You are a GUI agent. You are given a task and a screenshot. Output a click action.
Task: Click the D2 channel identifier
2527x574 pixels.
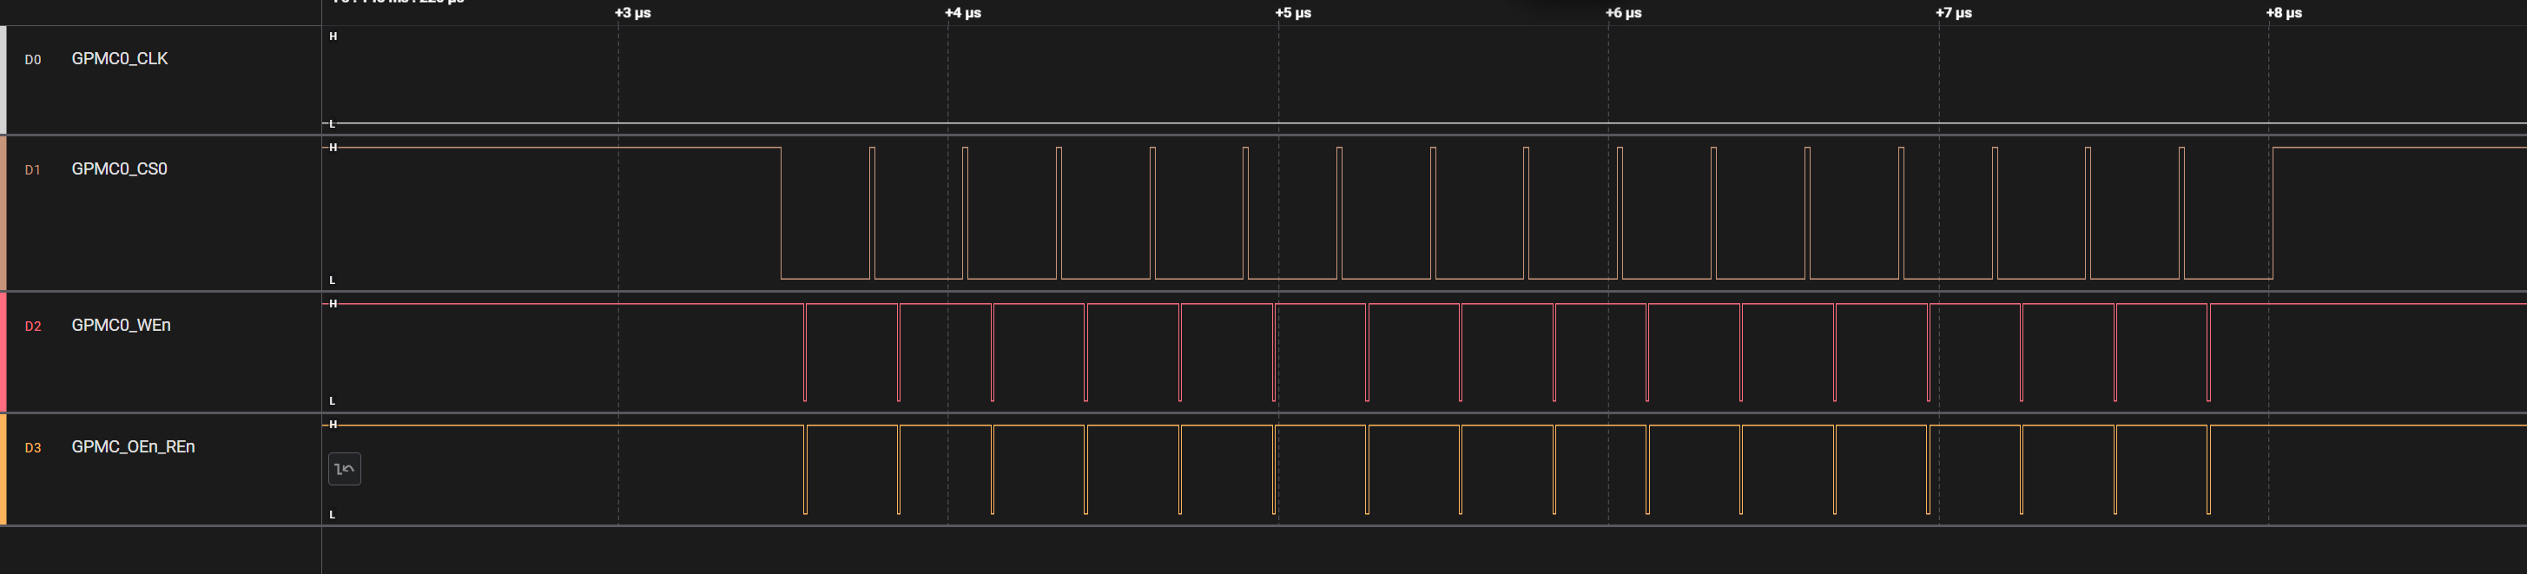33,326
